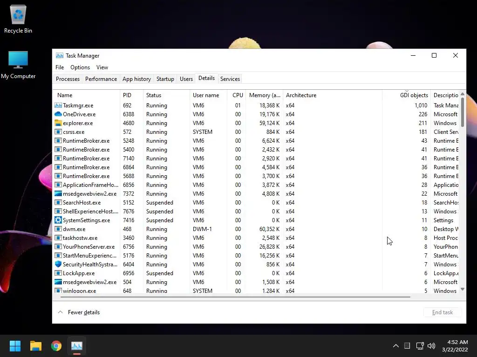
Task: Click the ApplicationFrameHost process icon
Action: point(58,185)
